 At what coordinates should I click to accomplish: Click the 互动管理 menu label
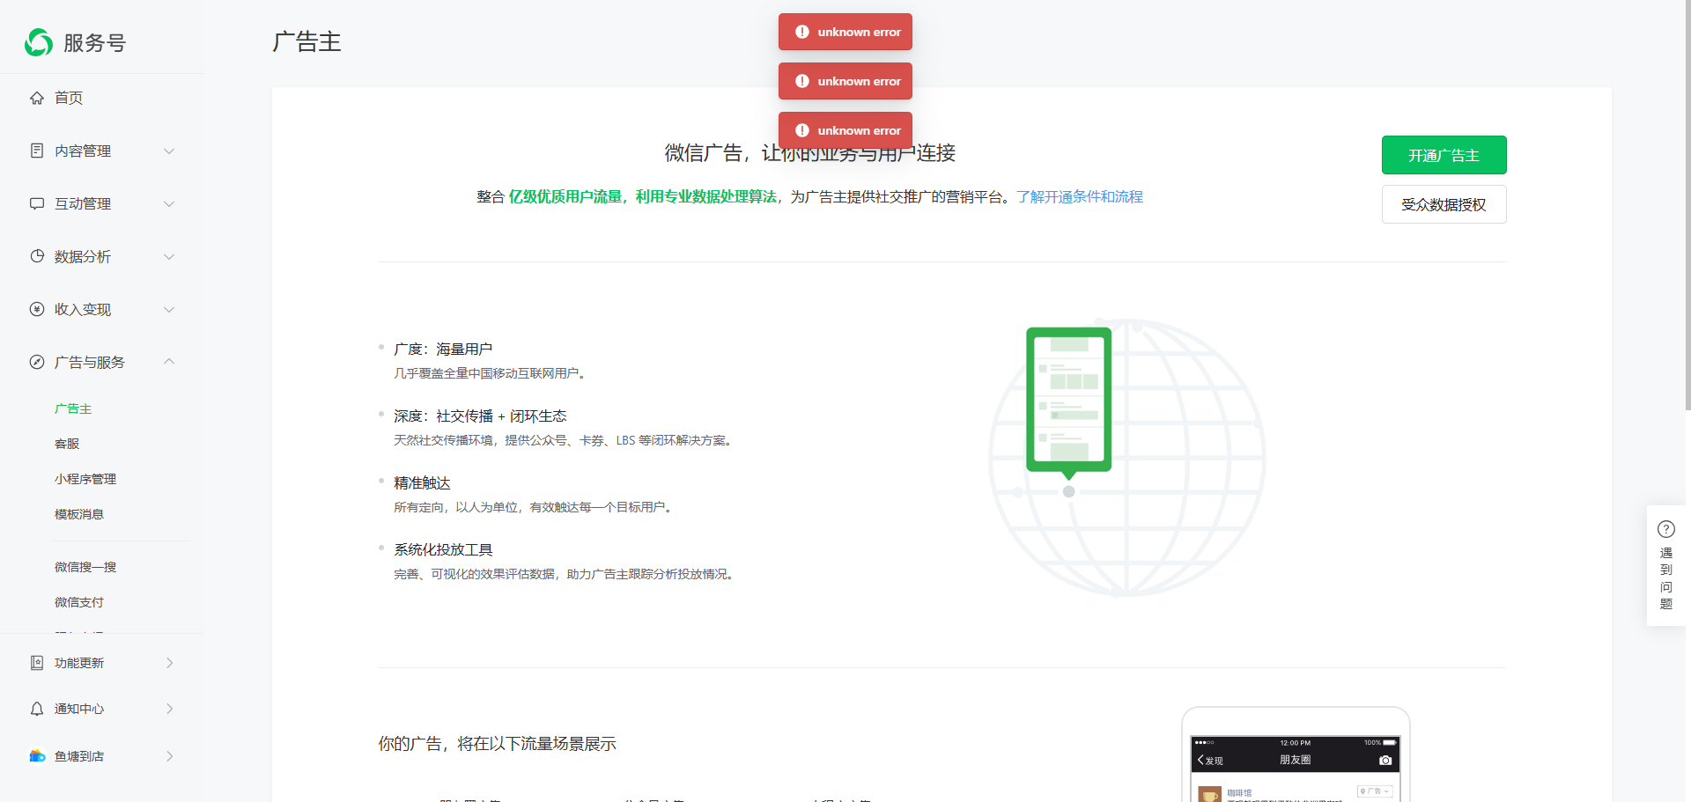tap(83, 203)
